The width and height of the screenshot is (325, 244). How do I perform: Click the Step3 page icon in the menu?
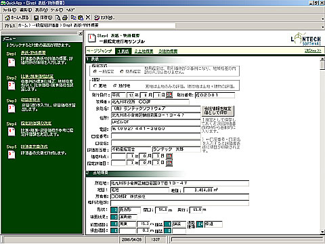click(x=12, y=108)
